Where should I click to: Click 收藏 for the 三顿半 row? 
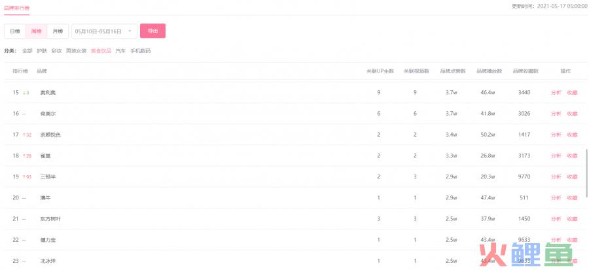point(572,177)
